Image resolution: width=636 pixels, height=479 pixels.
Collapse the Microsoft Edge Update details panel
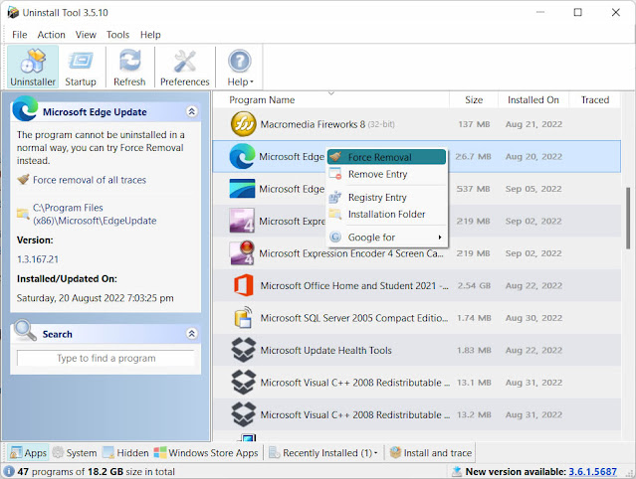tap(192, 111)
